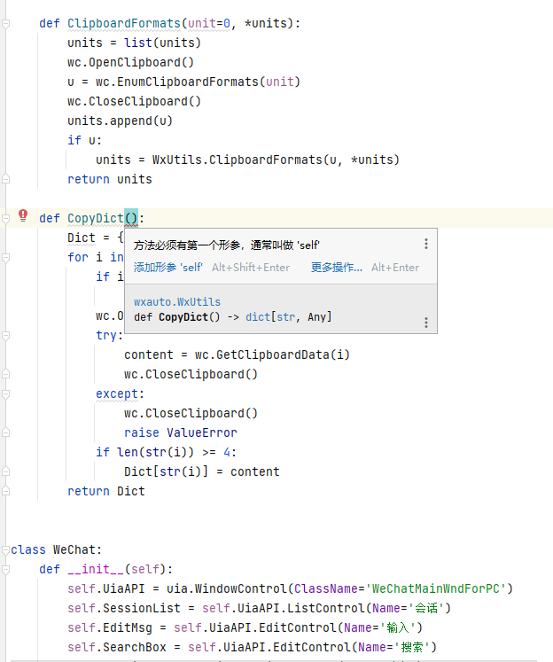Collapse the def CopyDict function fold
Viewport: 553px width, 662px height.
(5, 219)
